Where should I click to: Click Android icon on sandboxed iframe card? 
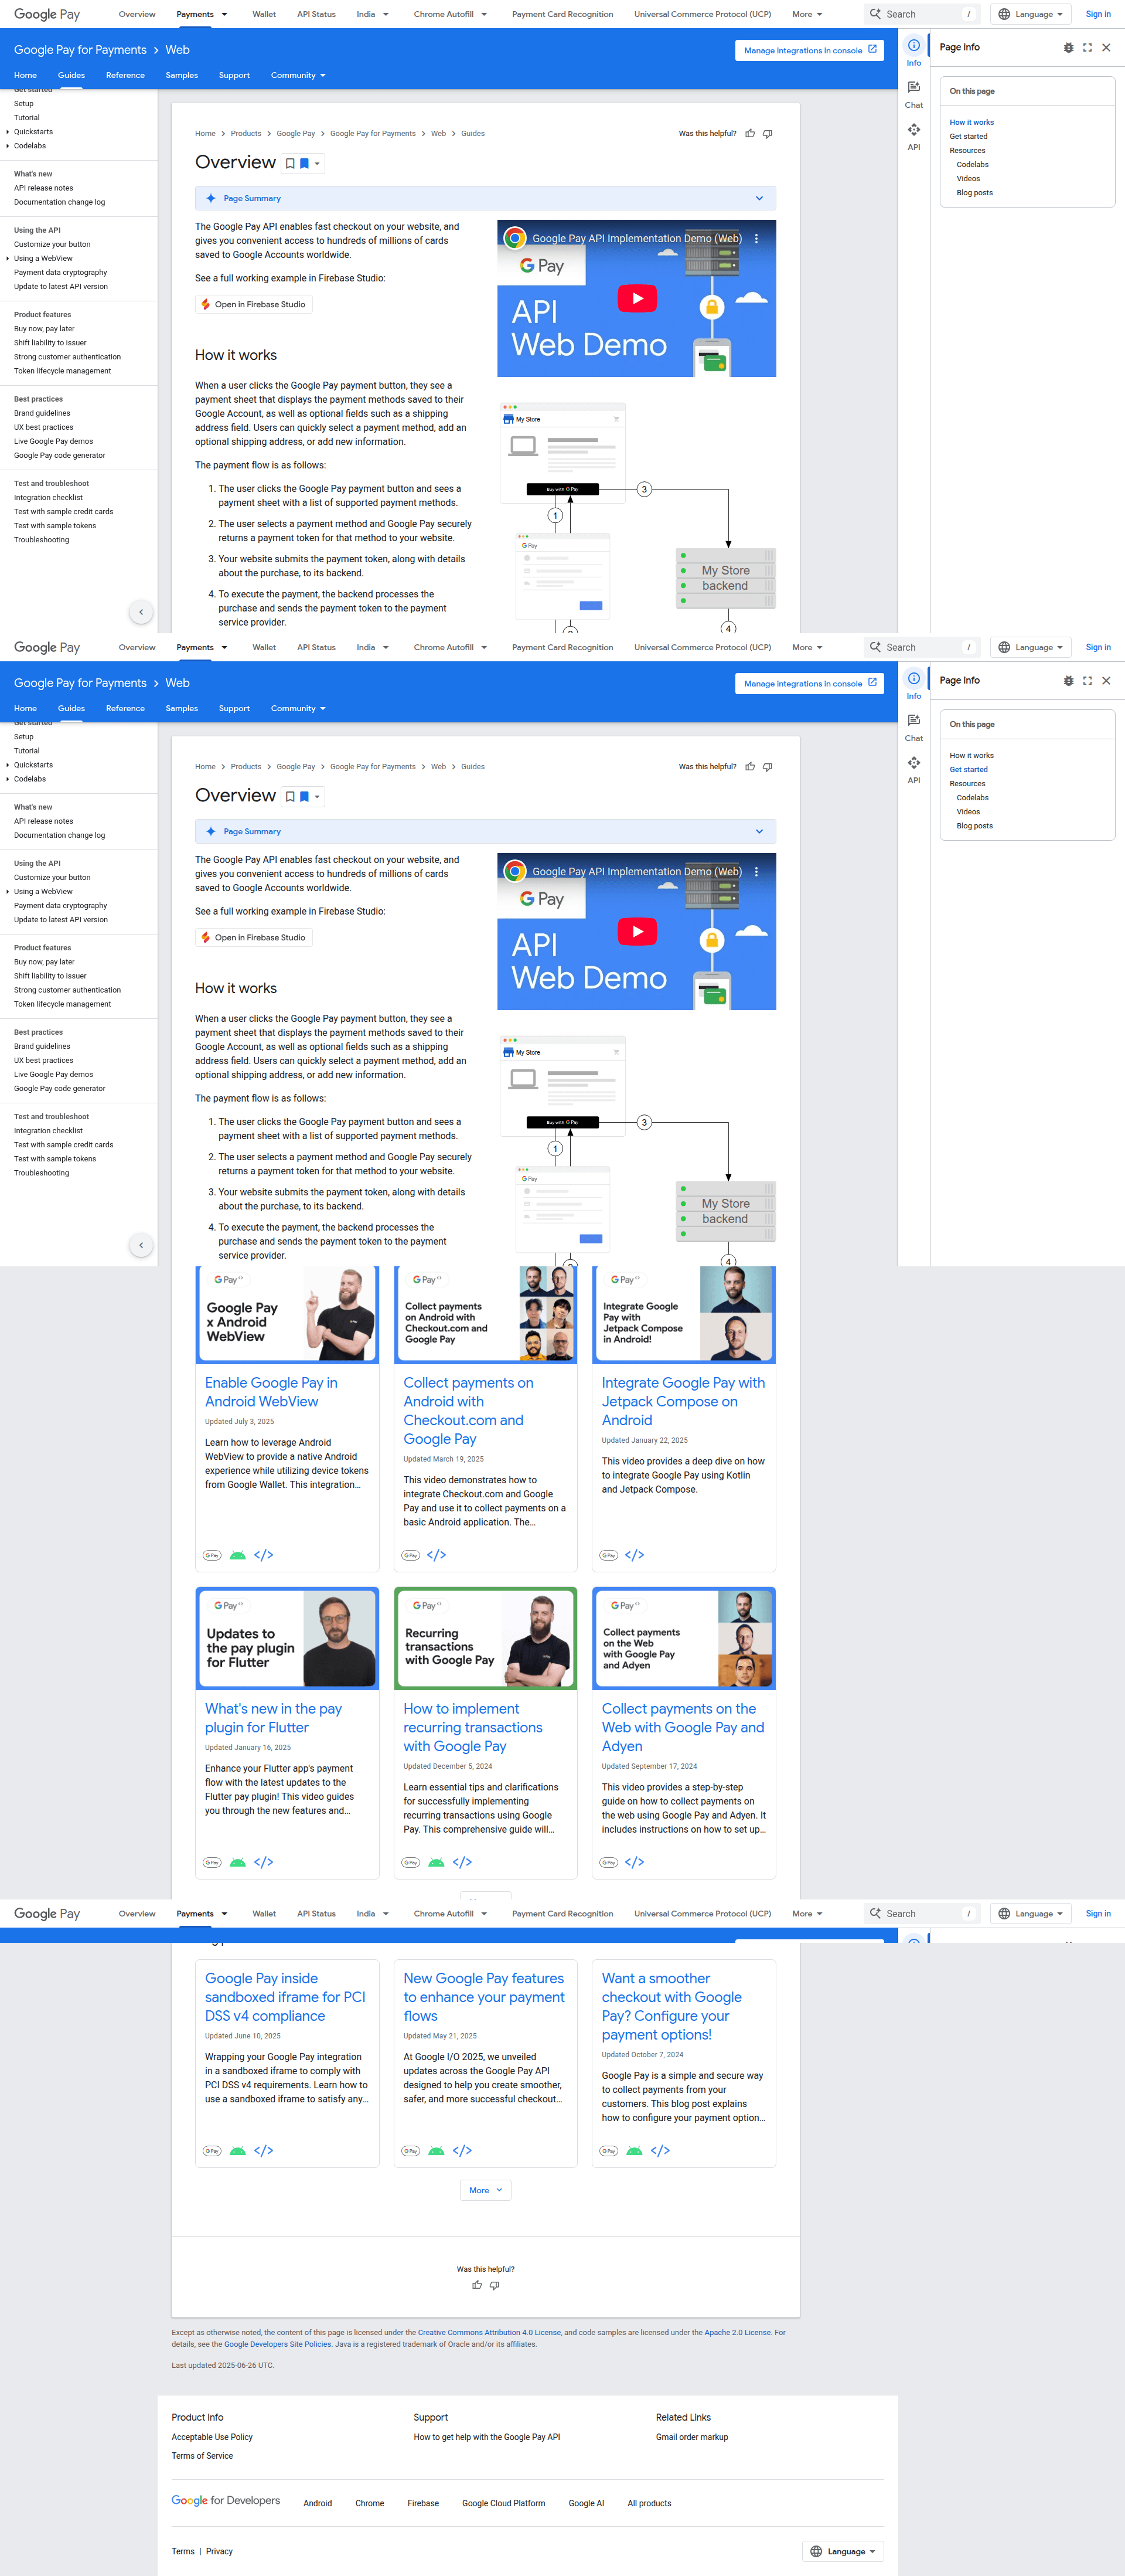238,2151
